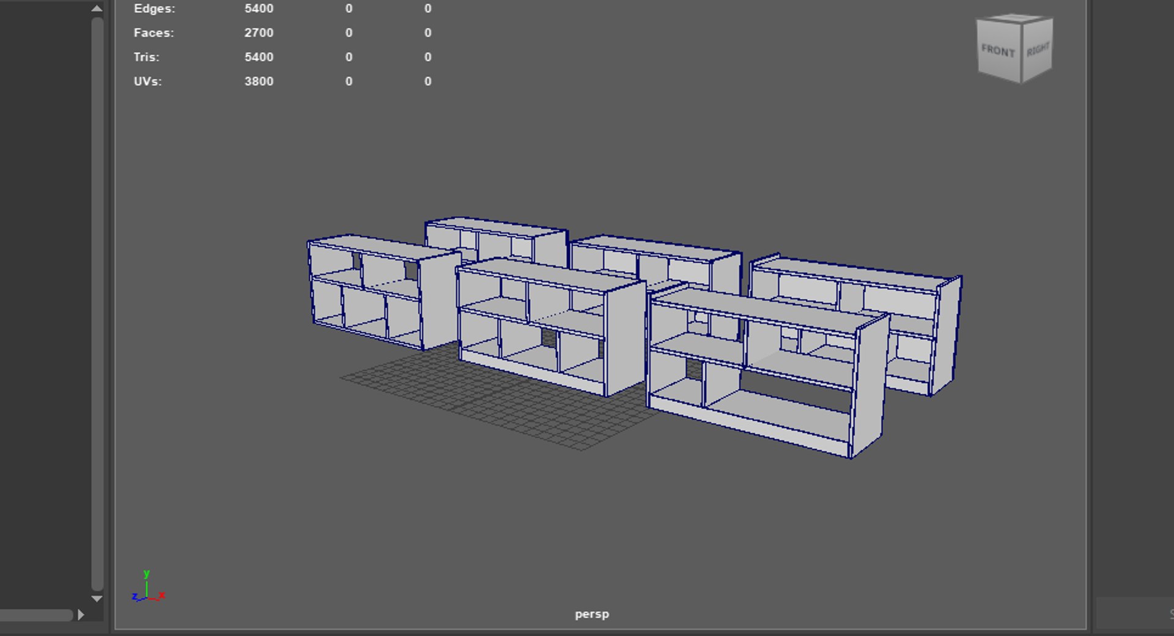The width and height of the screenshot is (1174, 636).
Task: Click the Tris: label in heads-up display
Action: (x=146, y=57)
